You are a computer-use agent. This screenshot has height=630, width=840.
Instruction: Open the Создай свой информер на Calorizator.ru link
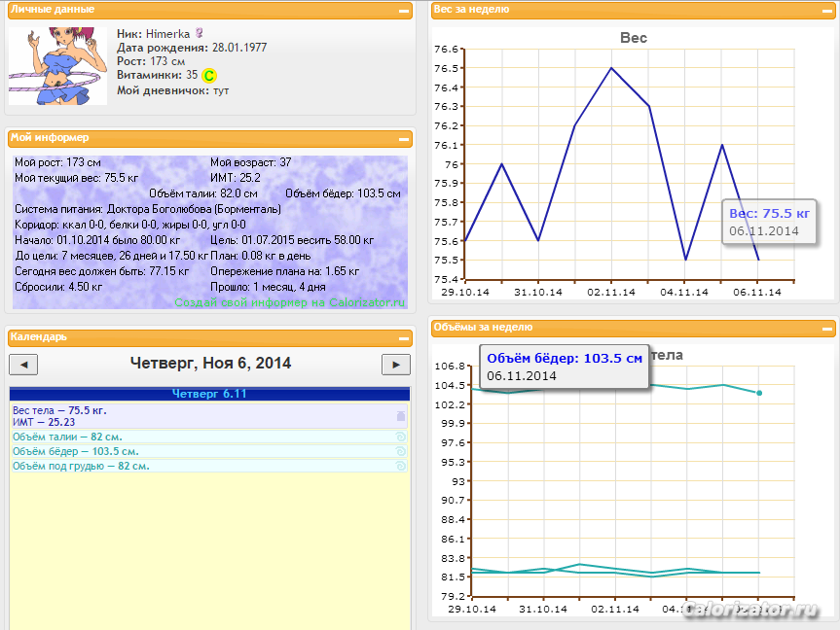[290, 302]
